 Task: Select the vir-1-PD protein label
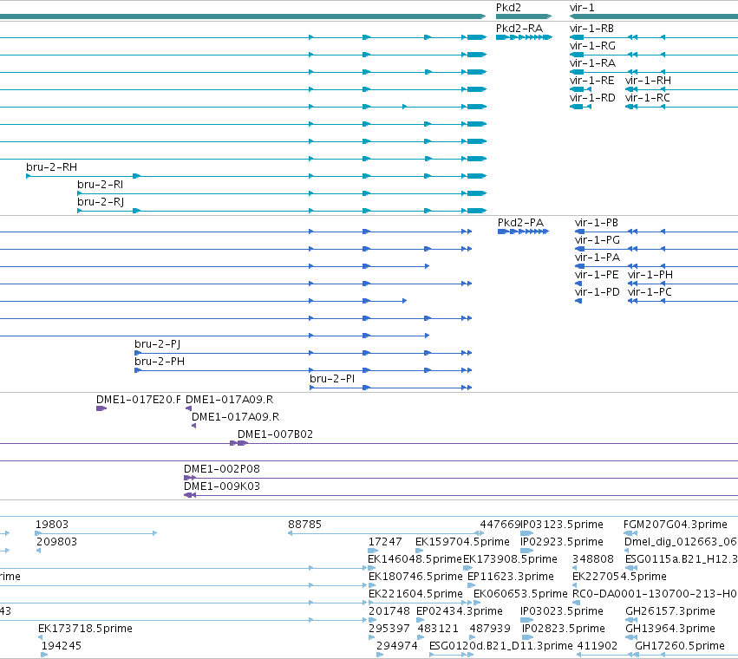coord(597,292)
